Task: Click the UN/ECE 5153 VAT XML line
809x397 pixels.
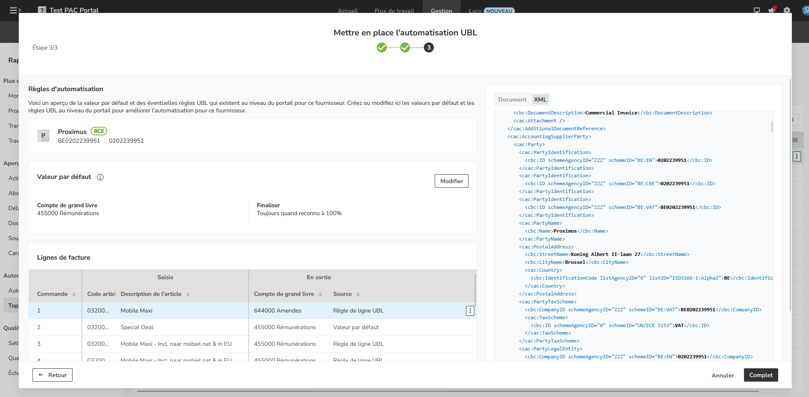Action: tap(620, 325)
